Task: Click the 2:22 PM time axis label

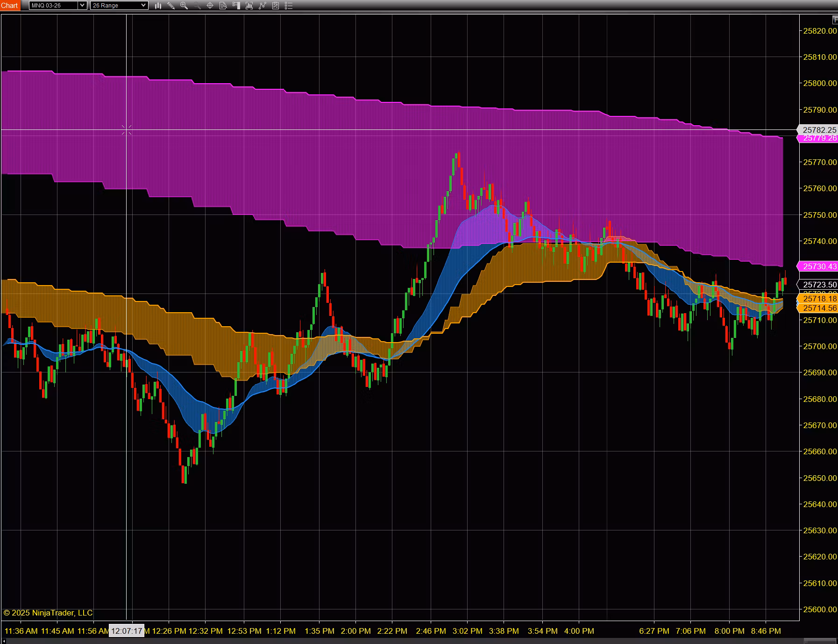Action: click(x=392, y=631)
